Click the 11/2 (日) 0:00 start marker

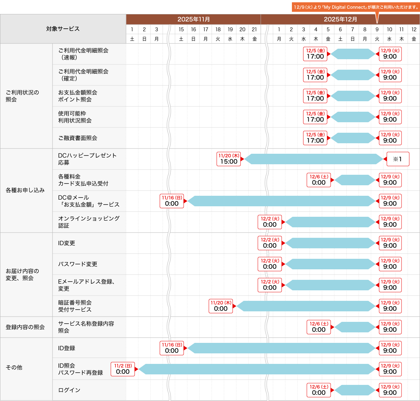coord(123,369)
